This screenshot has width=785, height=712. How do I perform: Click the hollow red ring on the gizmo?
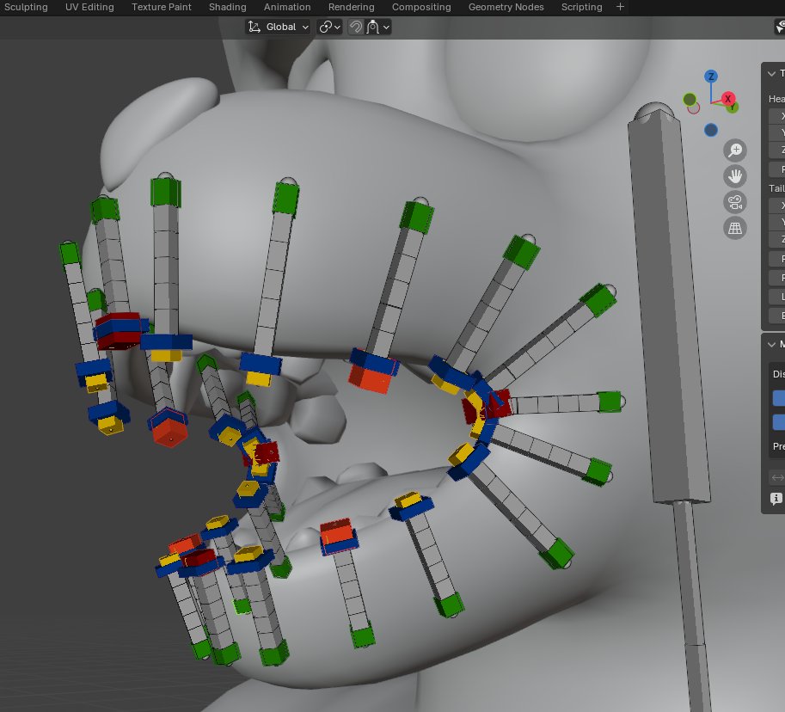click(x=694, y=108)
